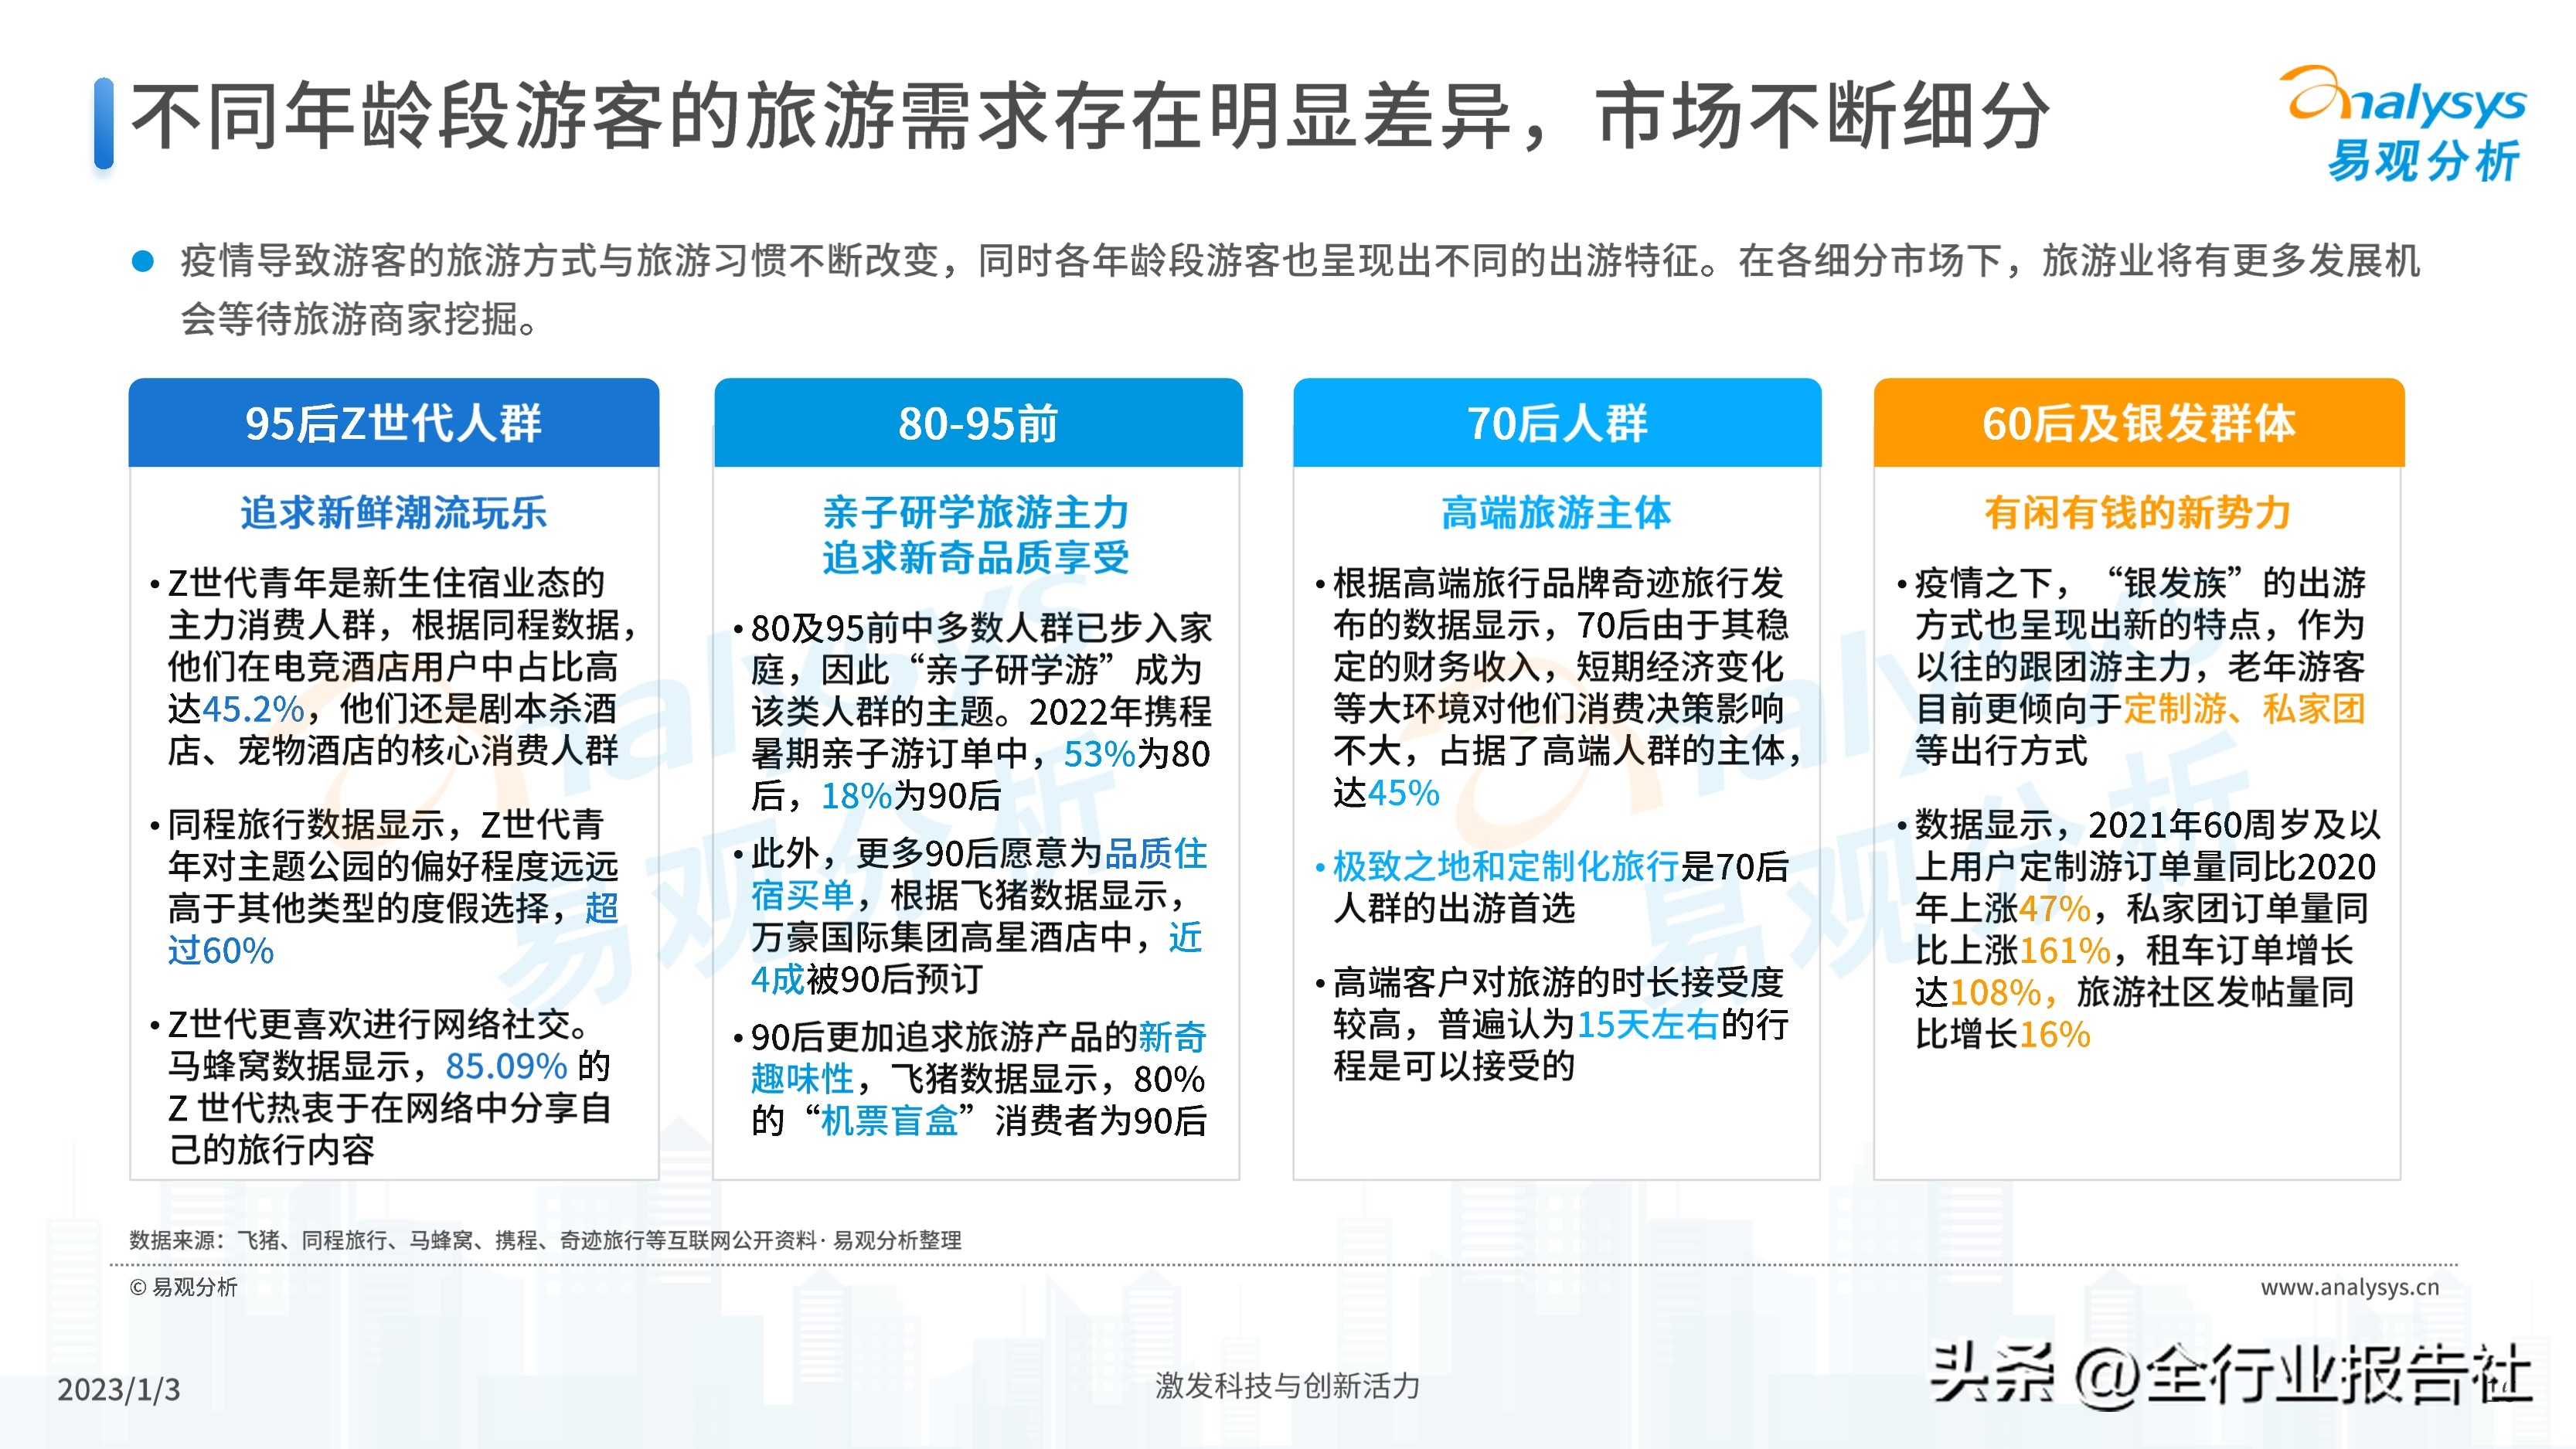
Task: Open the www.analysys.cn link
Action: pos(2350,1287)
